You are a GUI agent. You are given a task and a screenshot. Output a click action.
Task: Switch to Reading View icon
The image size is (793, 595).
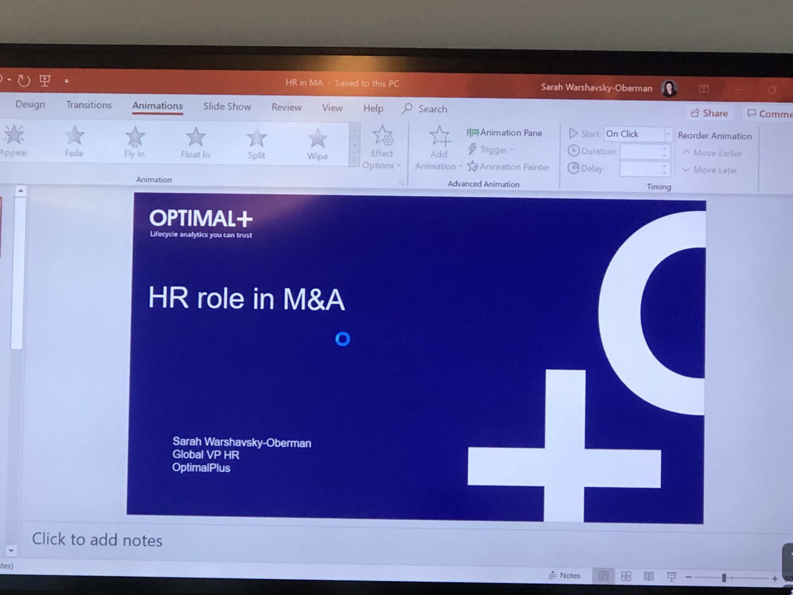pyautogui.click(x=649, y=576)
